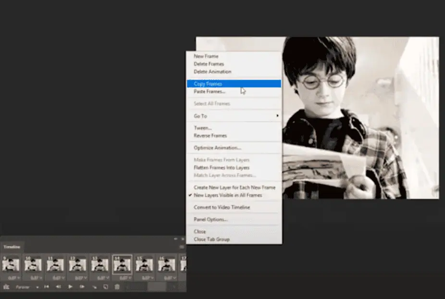Select frame 13 thumbnail in the timeline
The image size is (445, 299).
tap(100, 265)
